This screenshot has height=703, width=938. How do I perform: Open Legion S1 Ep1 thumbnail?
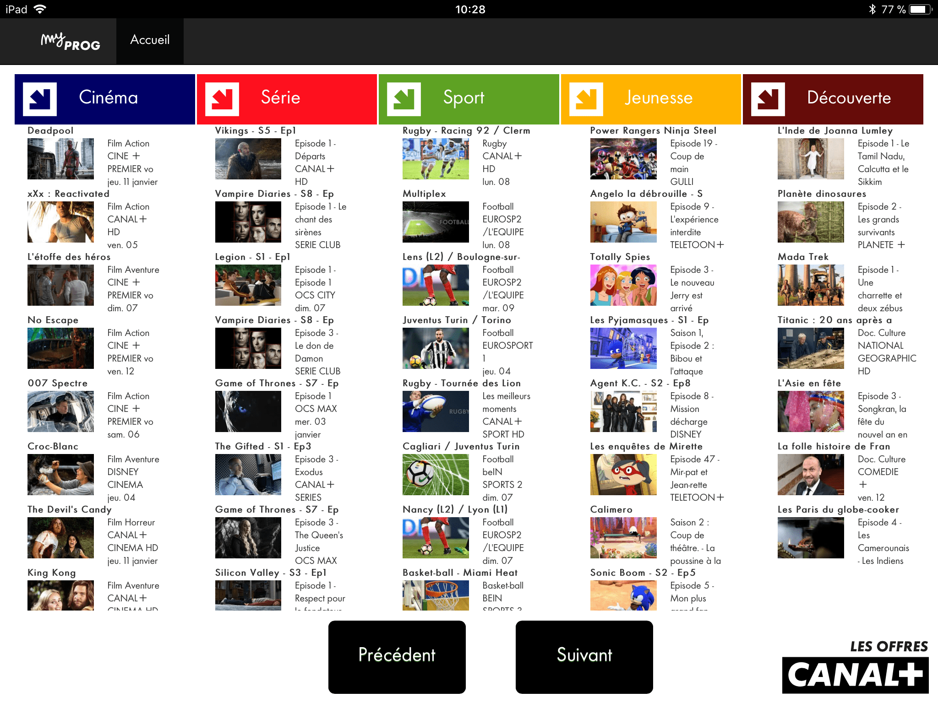tap(248, 285)
